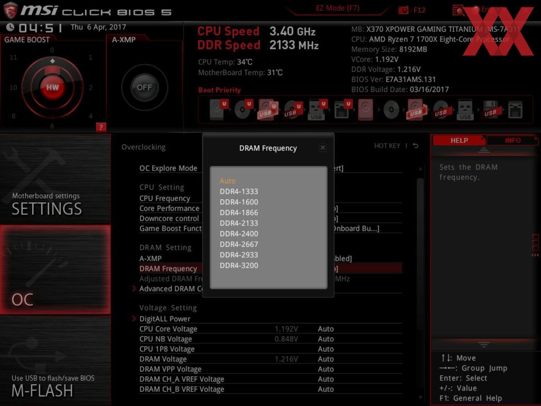Select the UEFI hard disk boot device icon
The height and width of the screenshot is (406, 541).
(218, 110)
